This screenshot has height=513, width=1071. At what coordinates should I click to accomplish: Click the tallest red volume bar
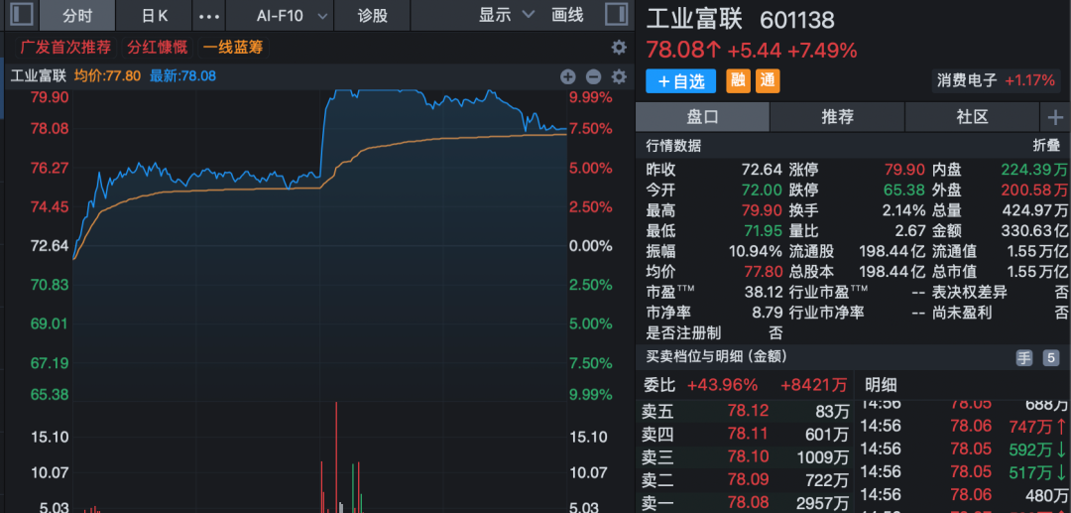pos(336,457)
